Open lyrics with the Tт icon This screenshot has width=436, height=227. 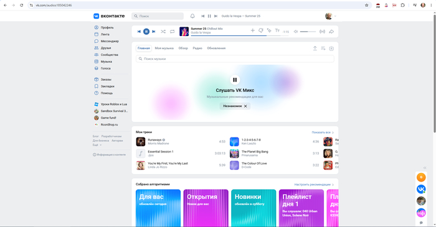tap(277, 30)
